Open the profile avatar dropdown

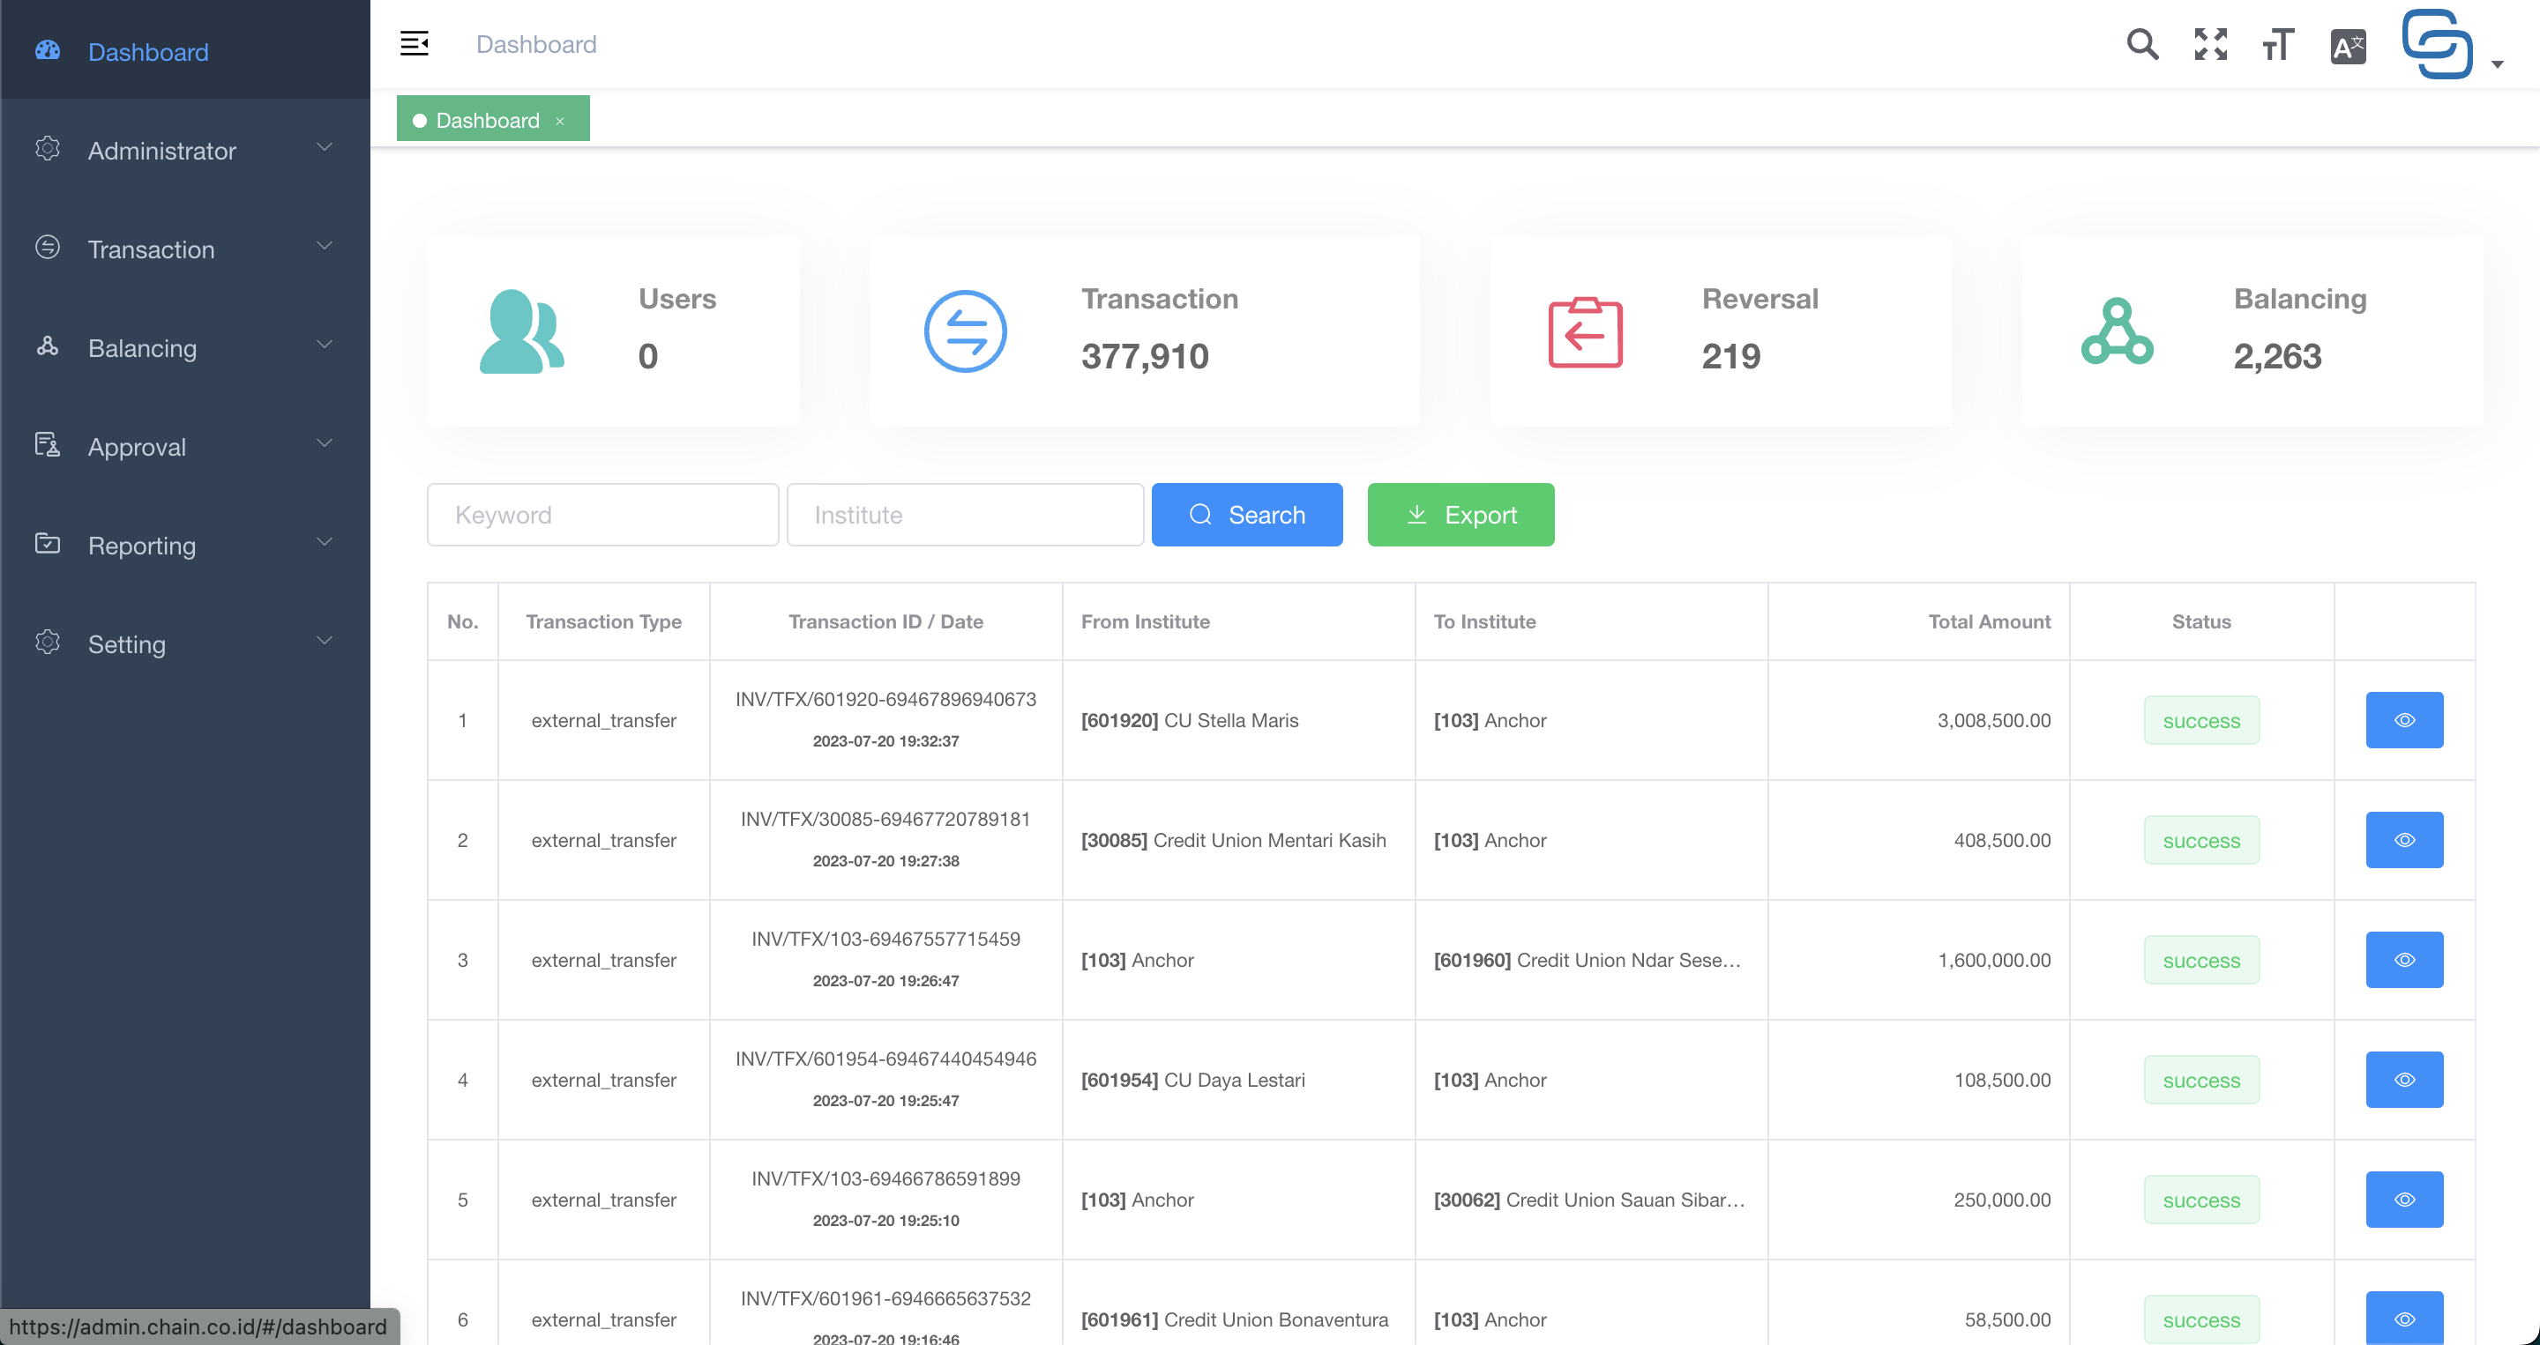(2452, 44)
